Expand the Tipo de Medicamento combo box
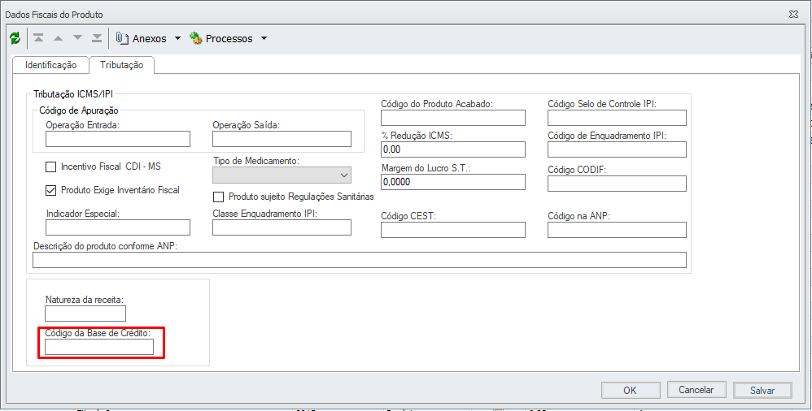 point(344,175)
